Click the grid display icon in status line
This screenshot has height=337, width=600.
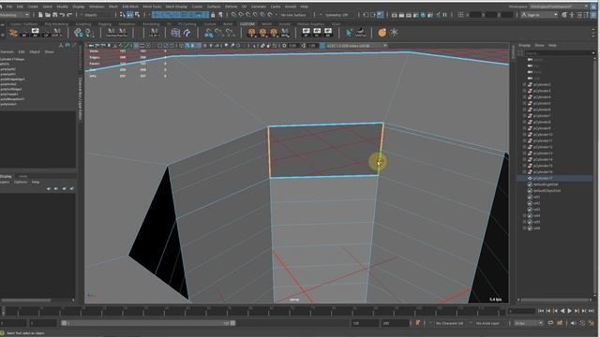pos(460,15)
